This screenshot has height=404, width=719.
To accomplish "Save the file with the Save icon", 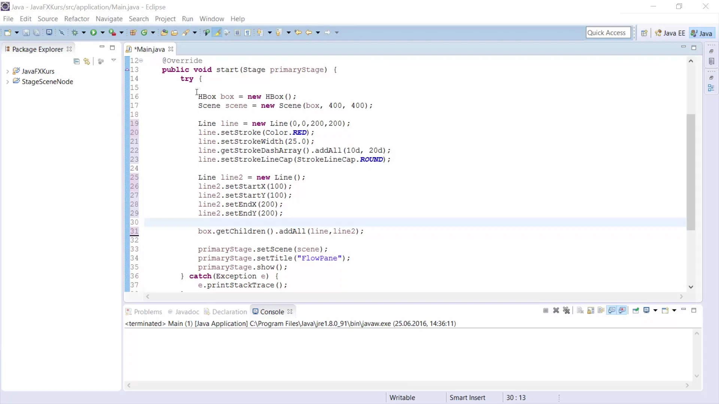I will click(x=26, y=33).
